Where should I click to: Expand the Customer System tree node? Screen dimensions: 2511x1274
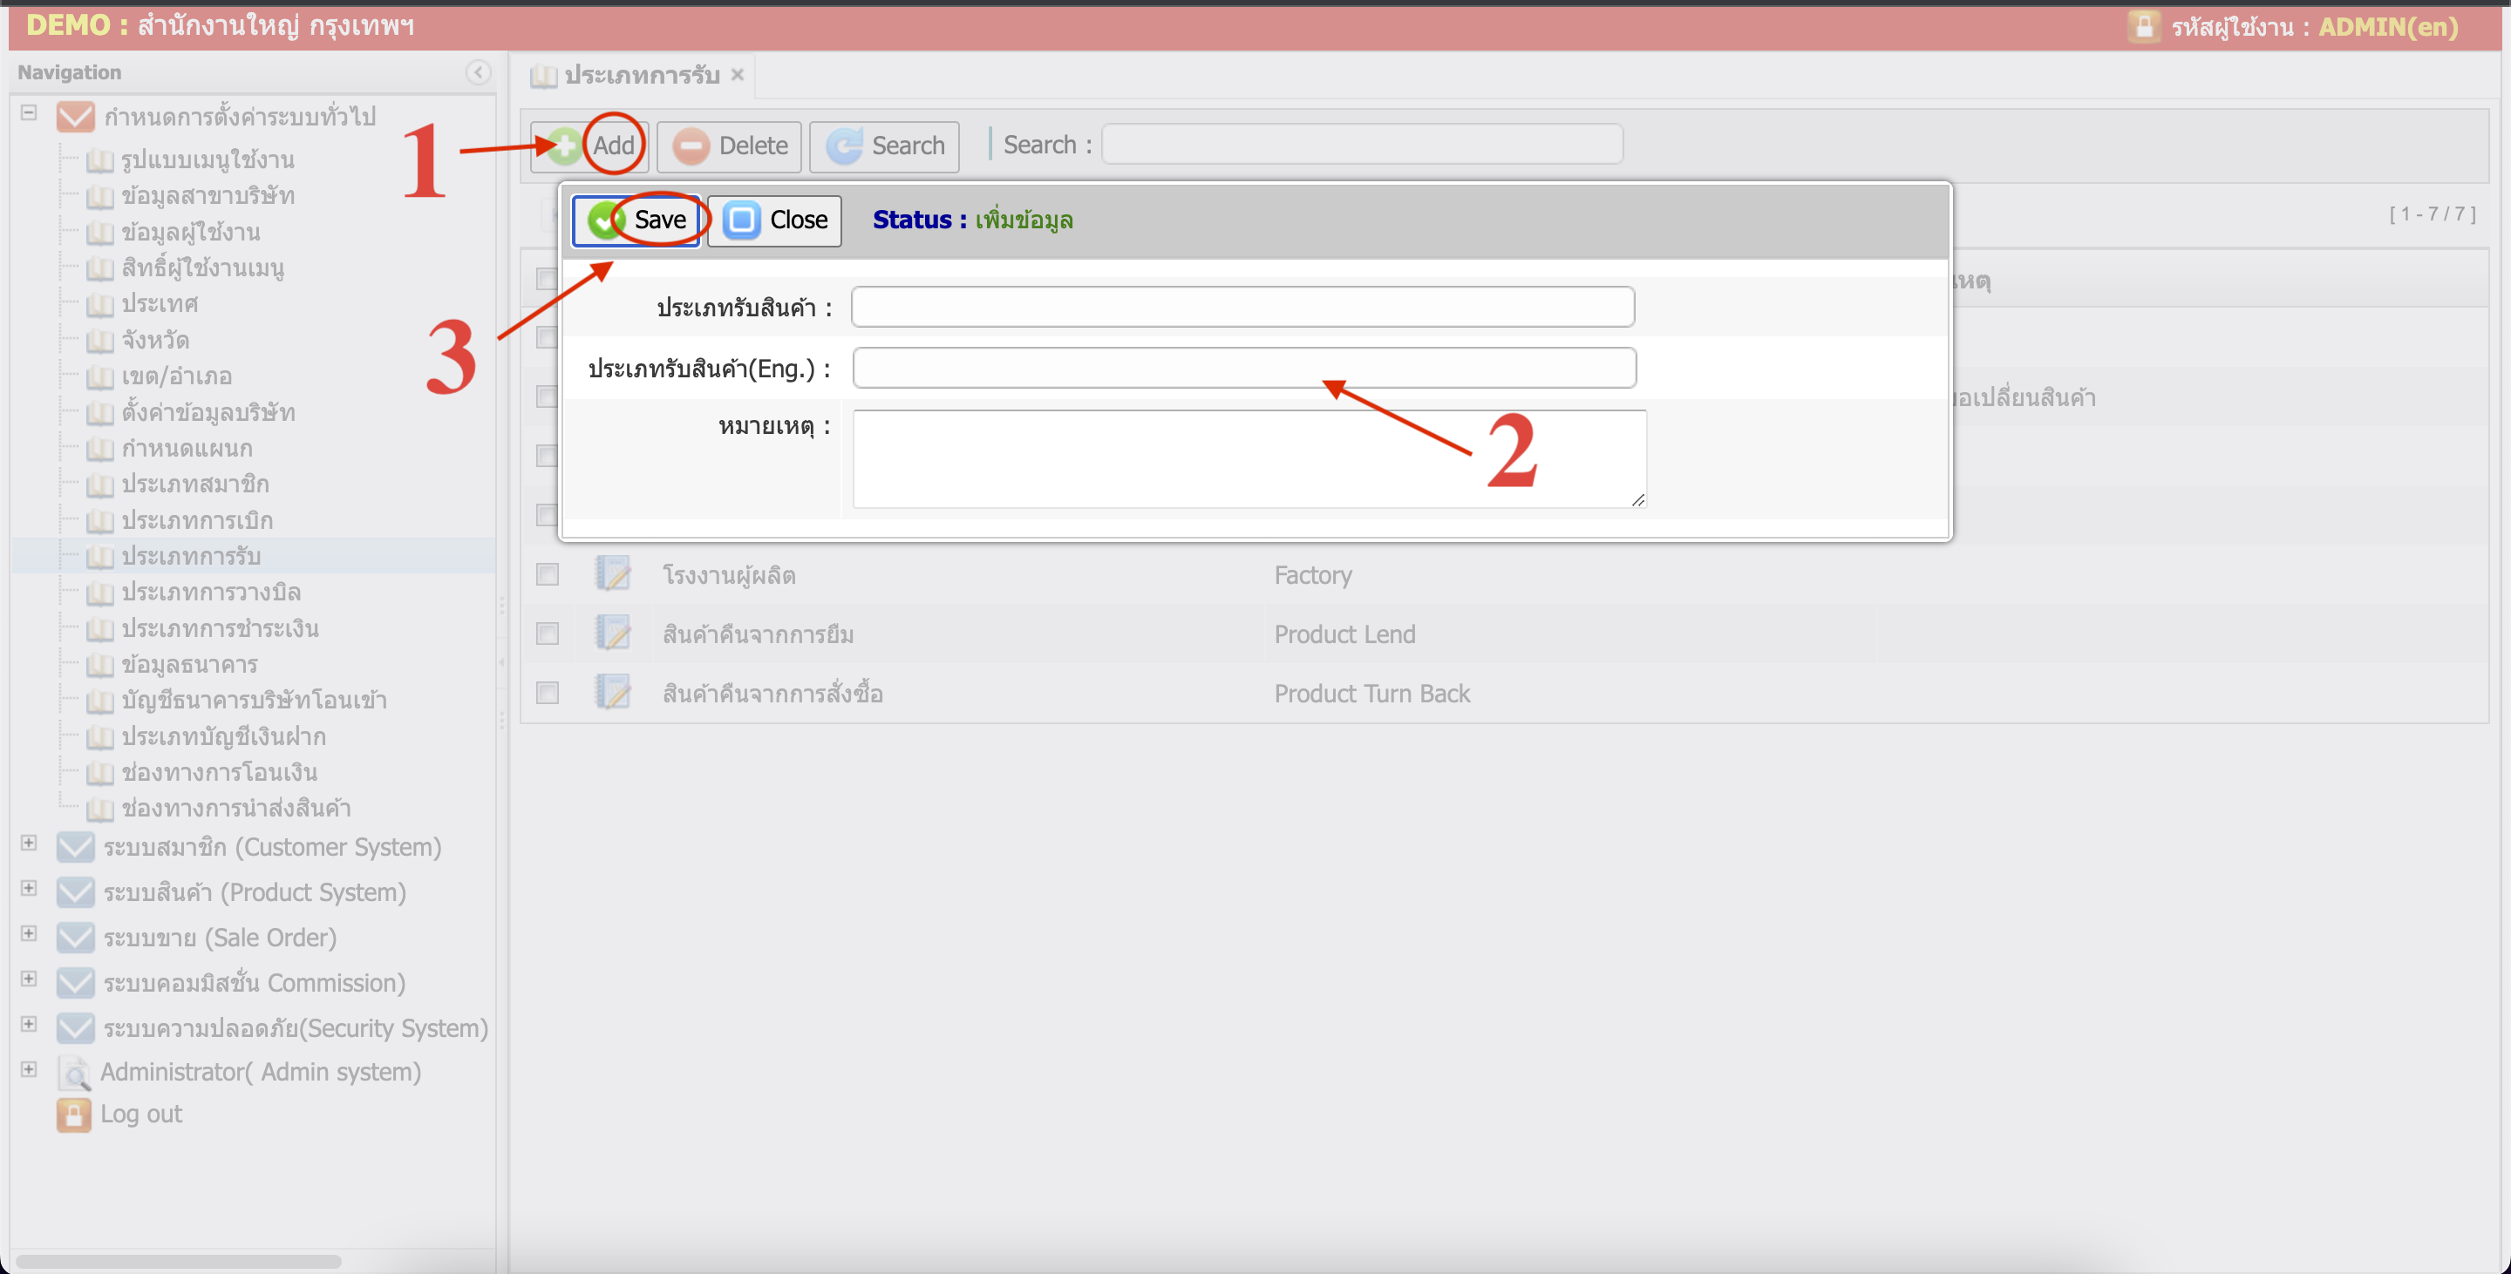[30, 844]
